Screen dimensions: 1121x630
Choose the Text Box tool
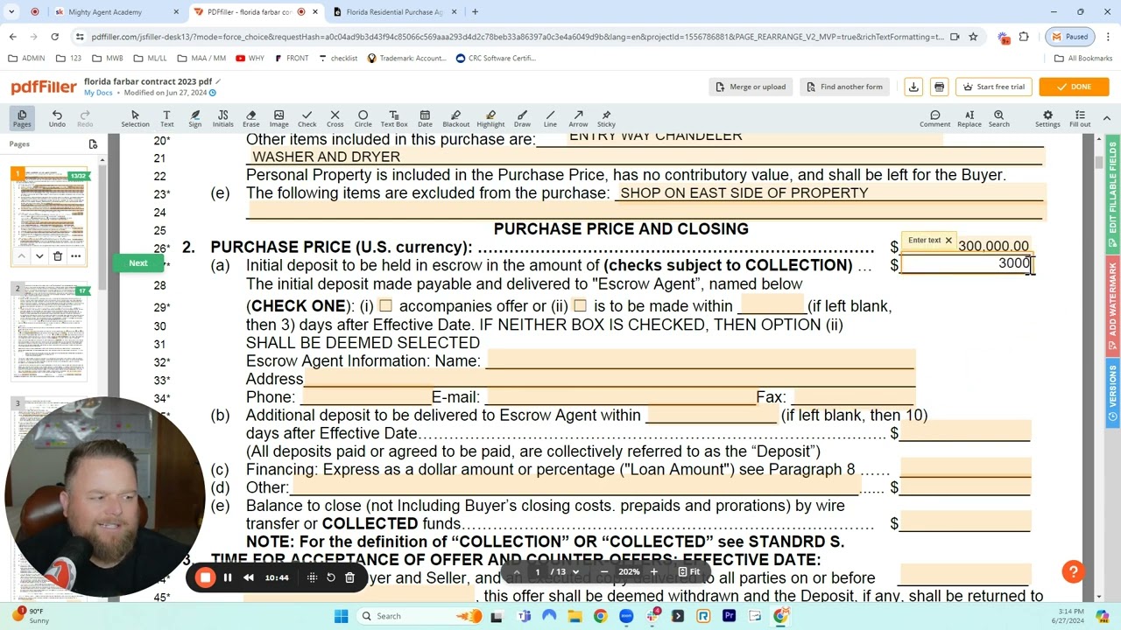[394, 118]
